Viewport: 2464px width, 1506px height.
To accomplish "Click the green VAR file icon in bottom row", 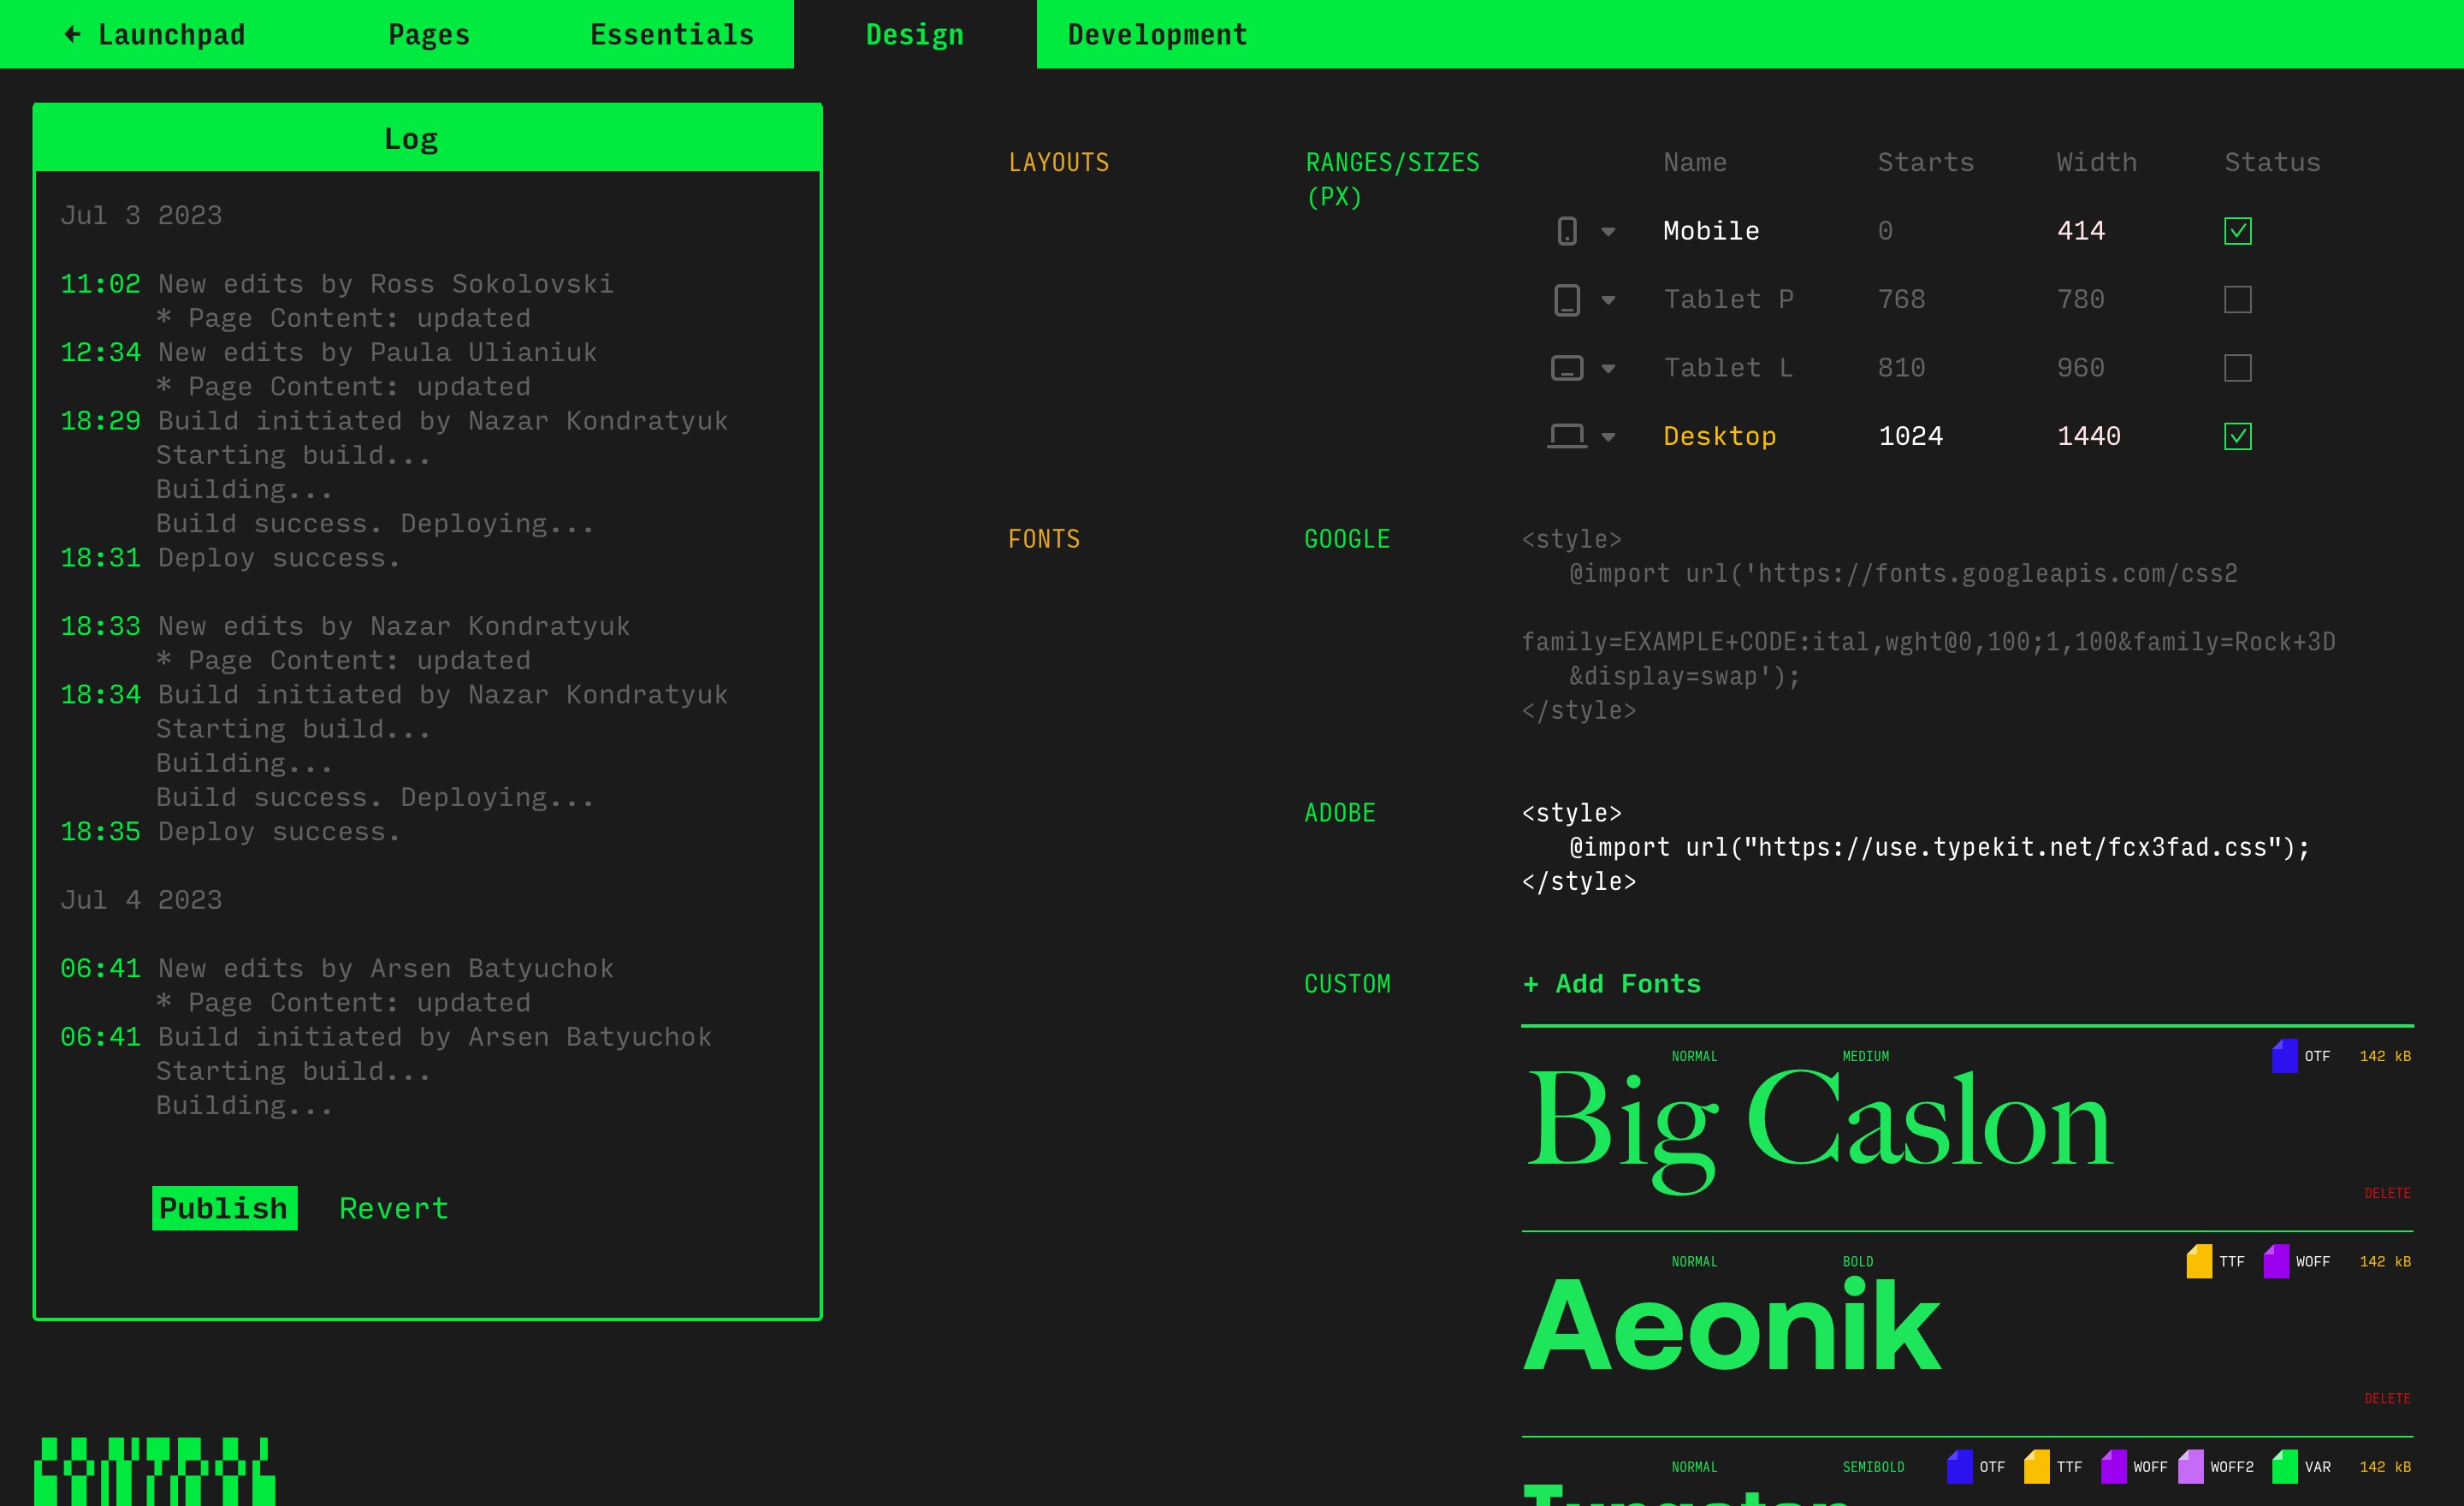I will pyautogui.click(x=2284, y=1467).
